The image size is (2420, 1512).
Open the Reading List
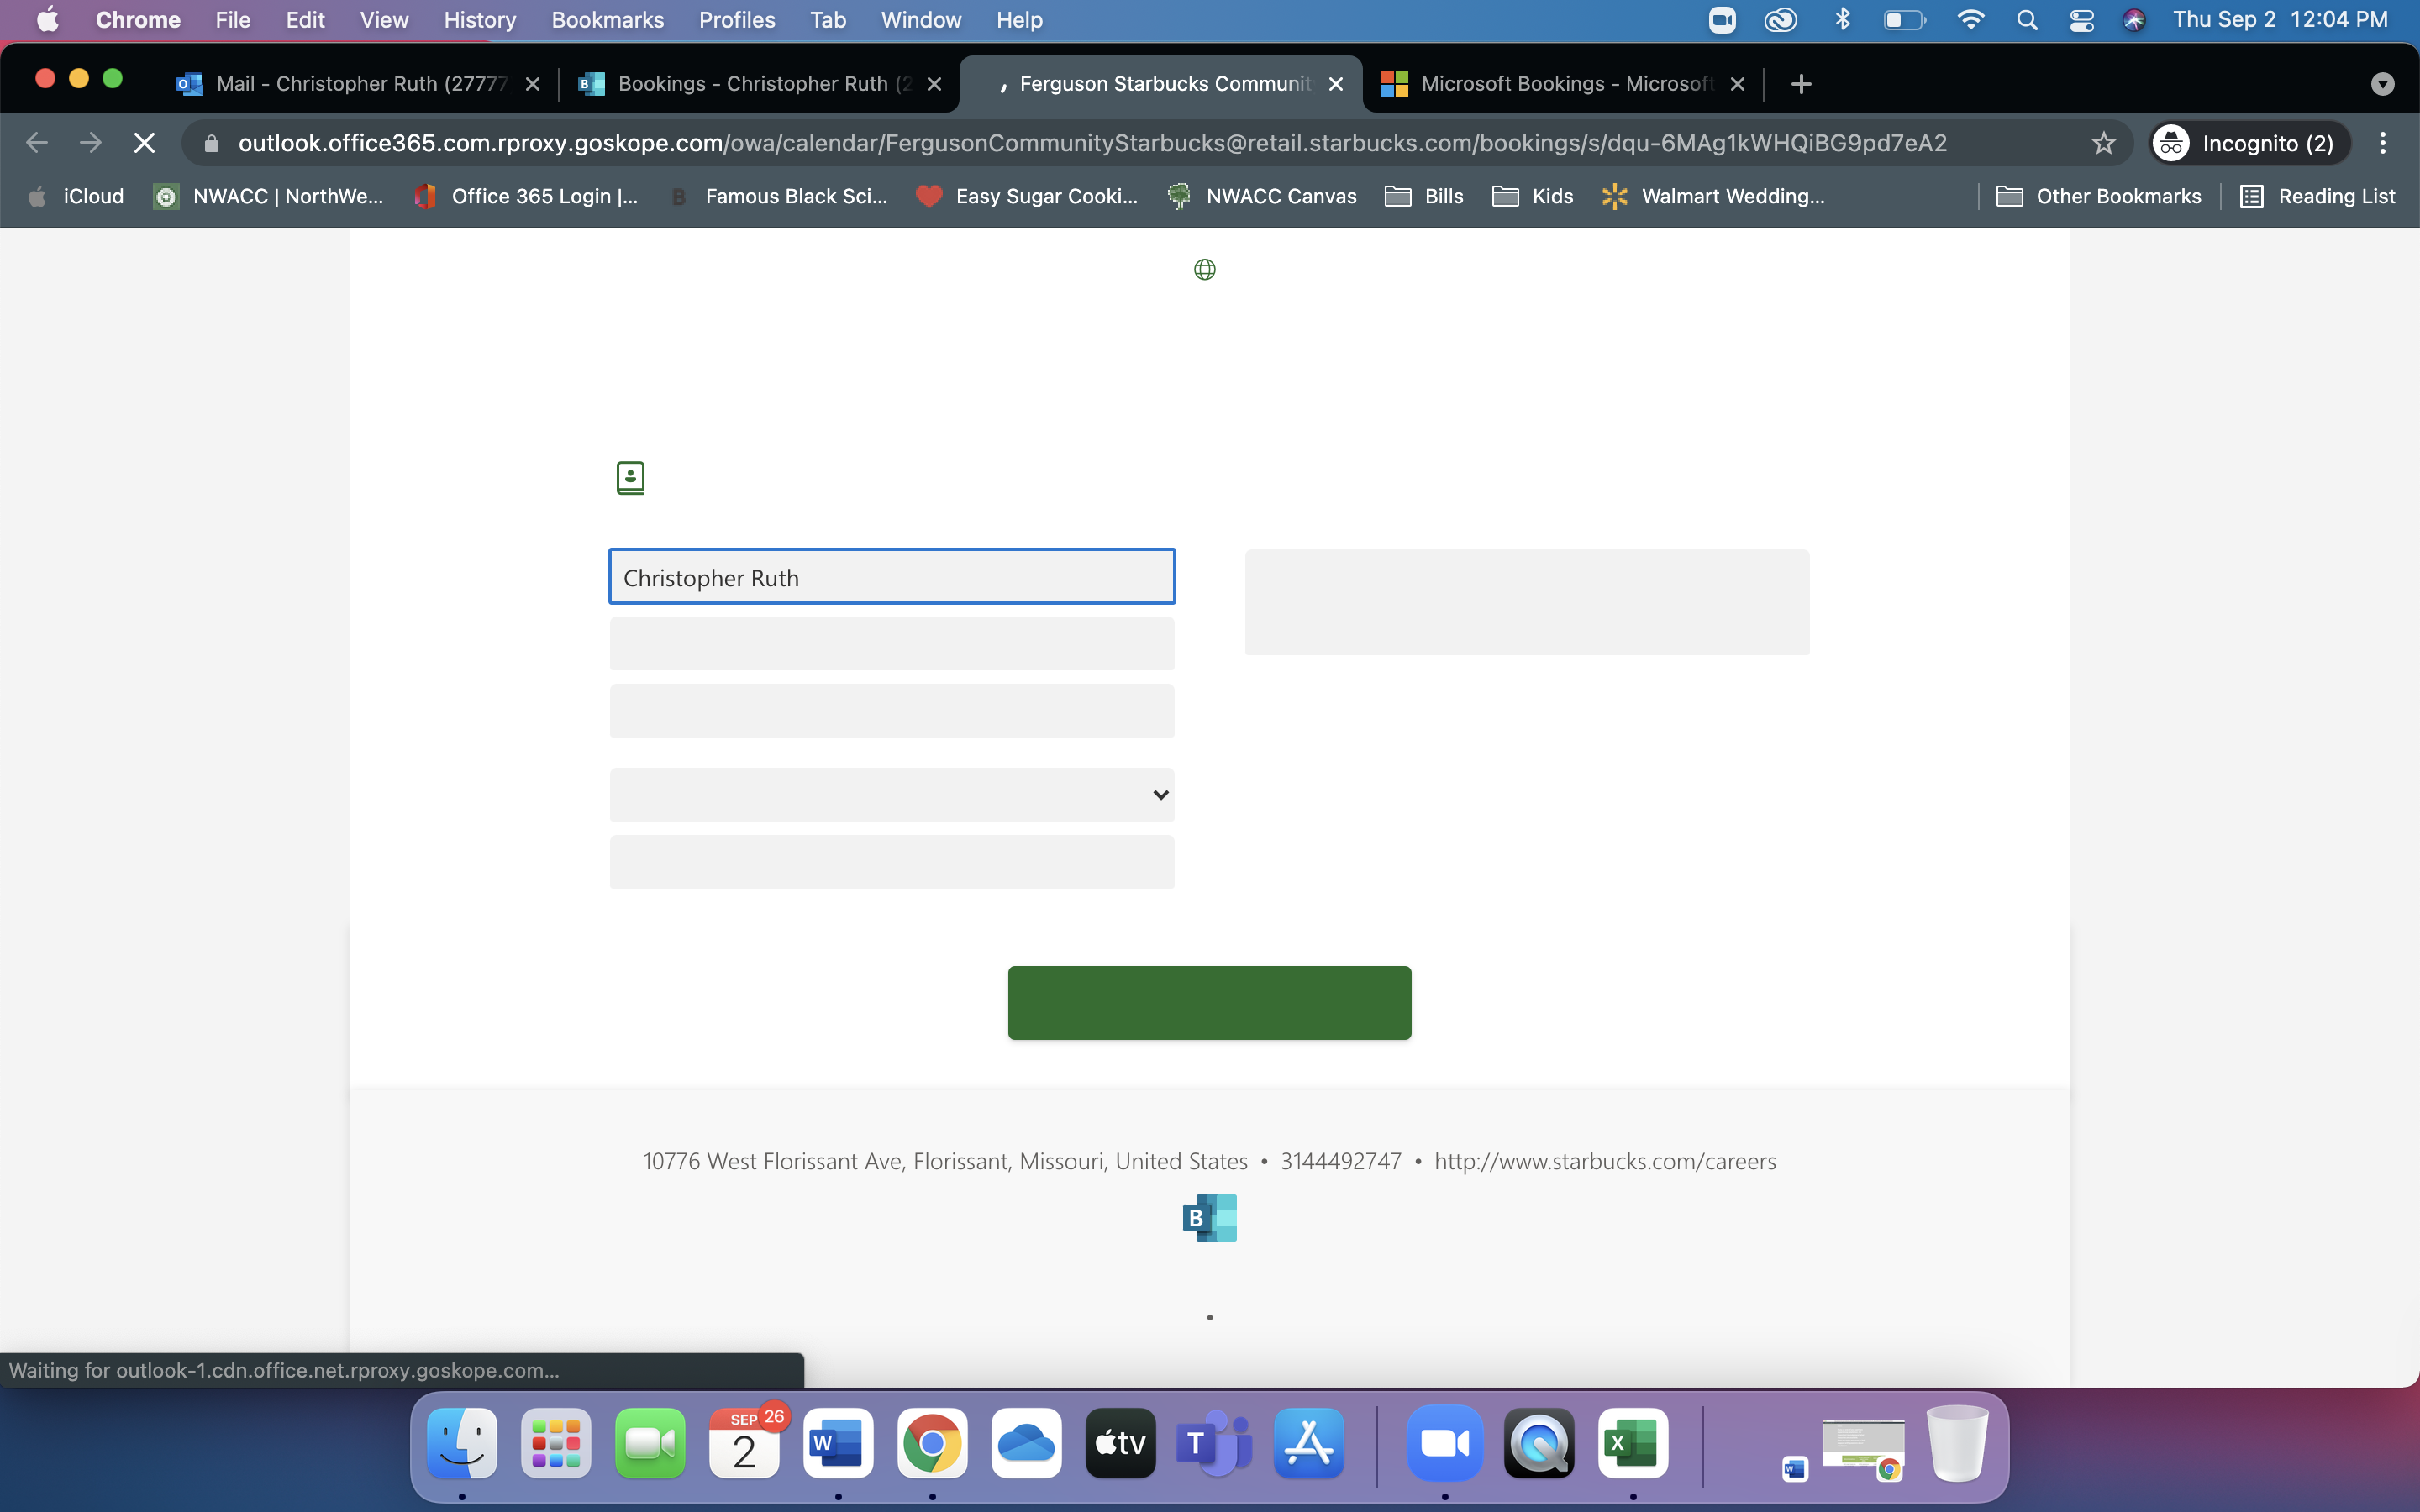click(2317, 196)
